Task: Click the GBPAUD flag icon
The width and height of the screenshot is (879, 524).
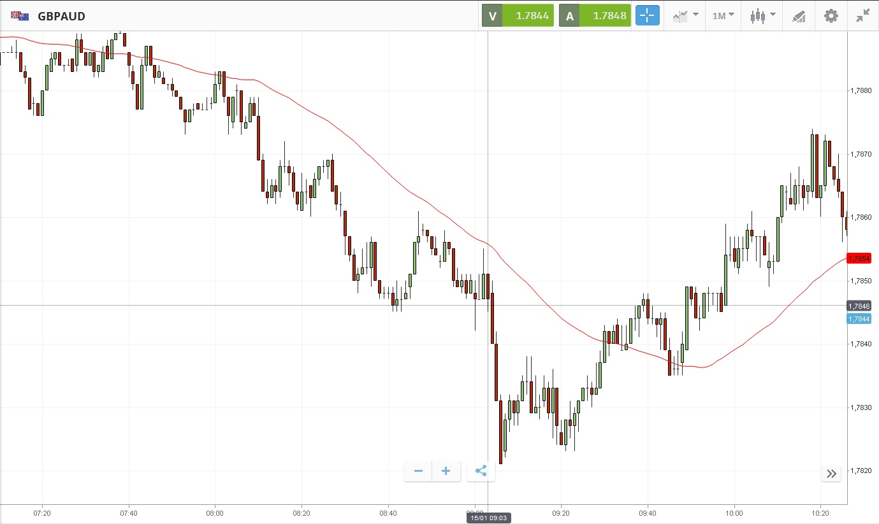Action: (19, 16)
